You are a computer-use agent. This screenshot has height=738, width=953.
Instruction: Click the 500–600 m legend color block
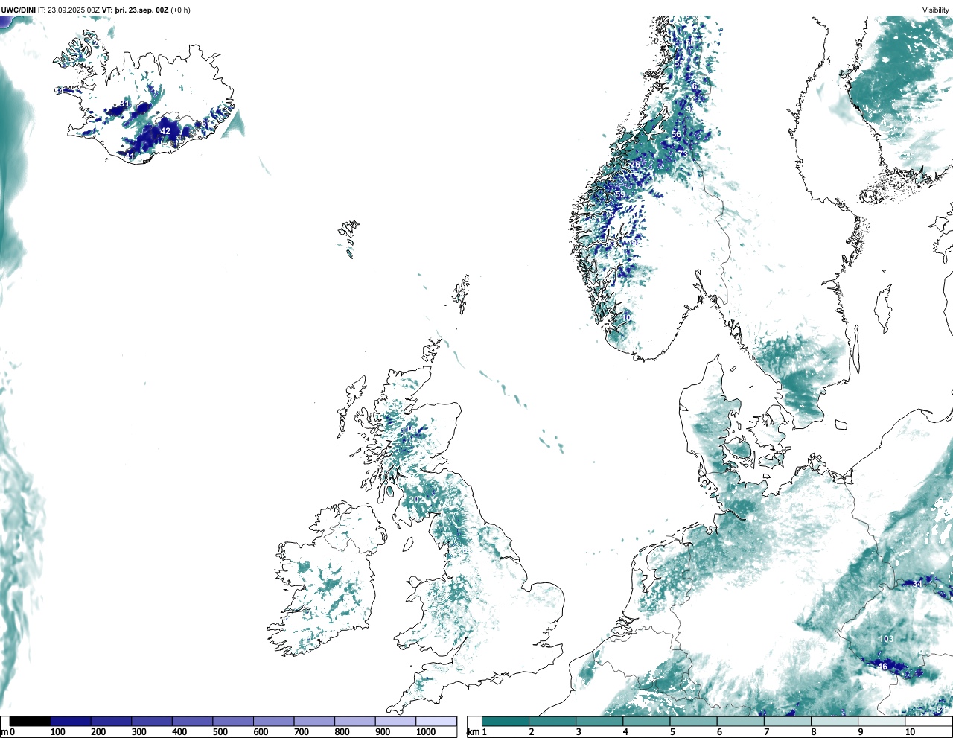(x=233, y=721)
